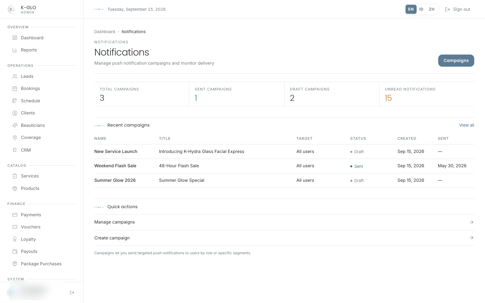Click the arrow next to Manage campaigns
Viewport: 485px width, 303px height.
pos(472,222)
